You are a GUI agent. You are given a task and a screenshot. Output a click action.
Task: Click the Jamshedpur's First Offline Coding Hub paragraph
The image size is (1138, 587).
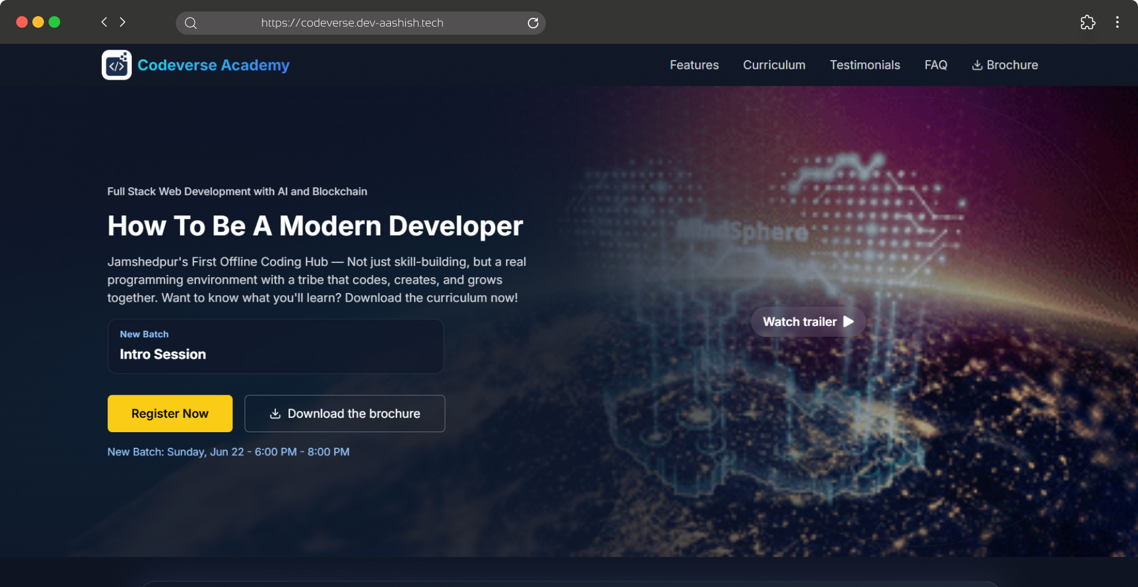coord(317,280)
